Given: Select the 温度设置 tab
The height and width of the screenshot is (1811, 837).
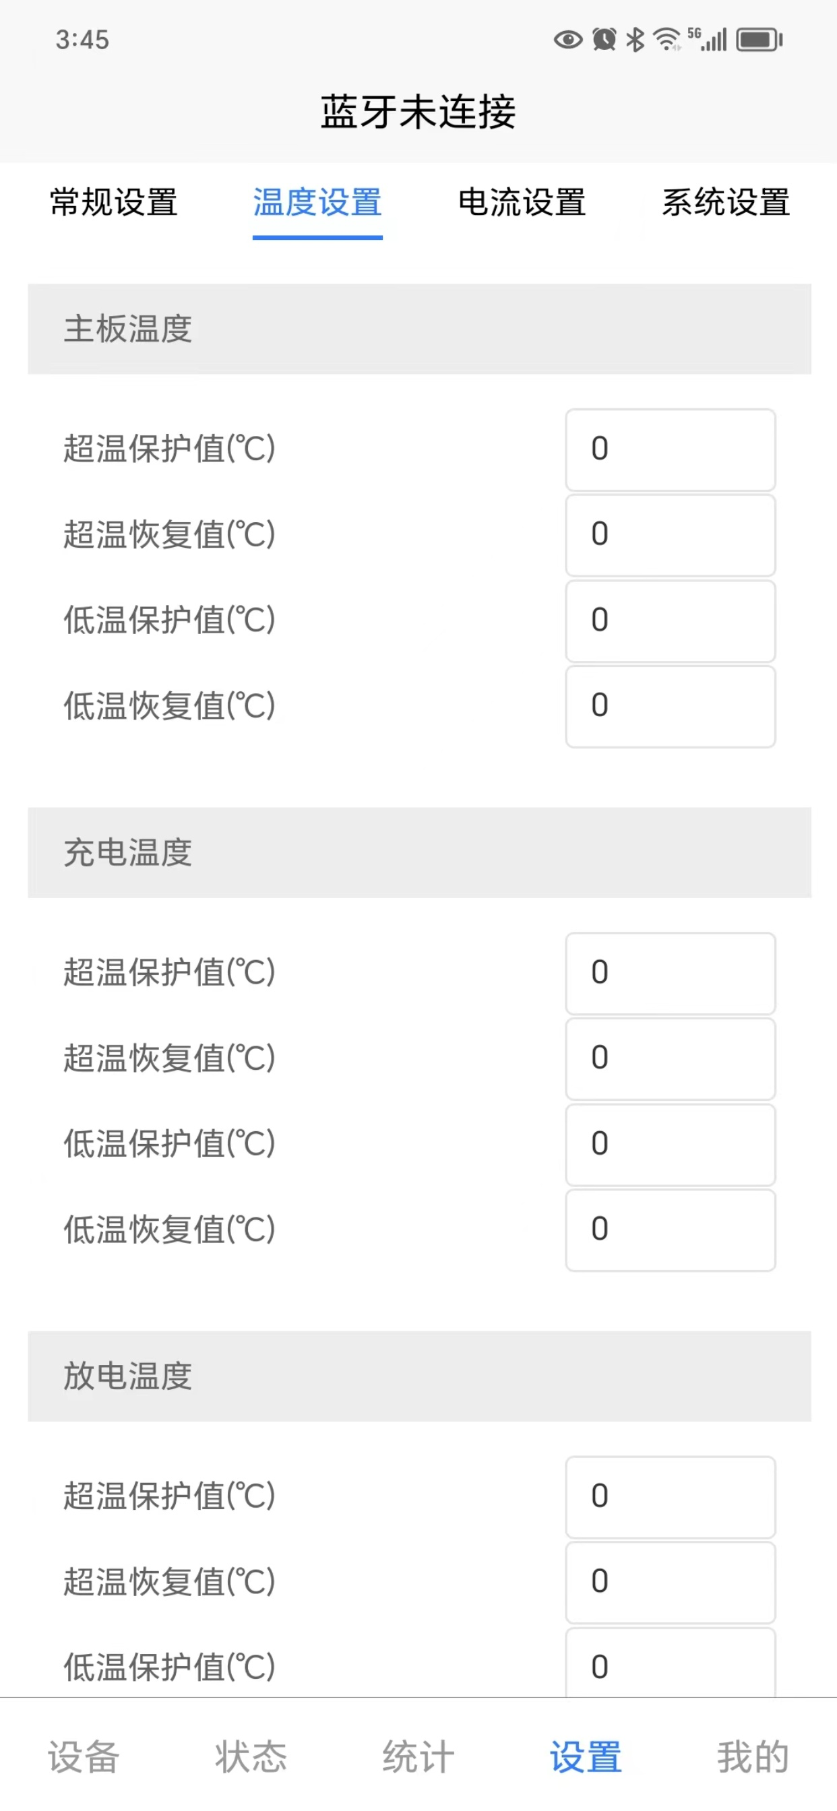Looking at the screenshot, I should 317,203.
